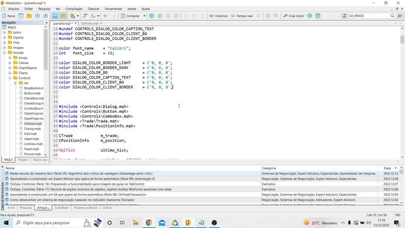Select Defines.mqh in the navigator tree

click(x=33, y=123)
